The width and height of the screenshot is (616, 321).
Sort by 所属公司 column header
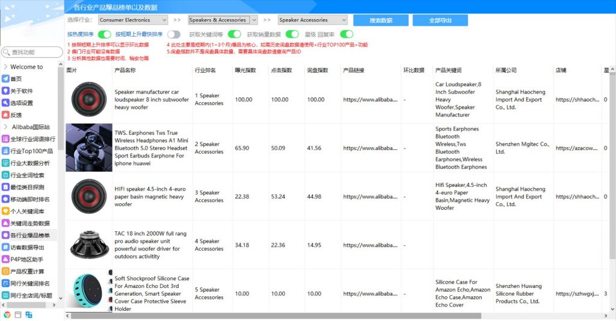(x=506, y=70)
